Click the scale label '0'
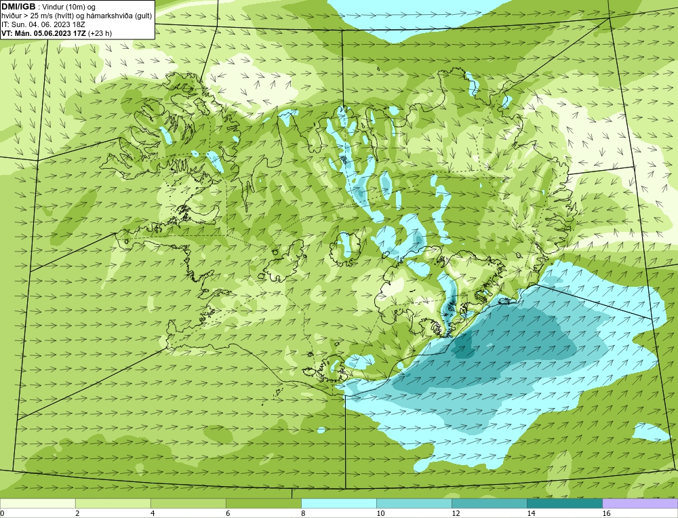678x518 pixels. 3,513
